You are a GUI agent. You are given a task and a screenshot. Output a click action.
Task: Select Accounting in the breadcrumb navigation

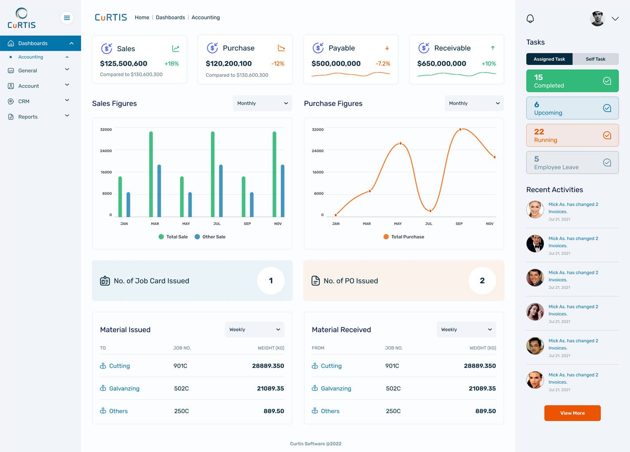(x=205, y=17)
